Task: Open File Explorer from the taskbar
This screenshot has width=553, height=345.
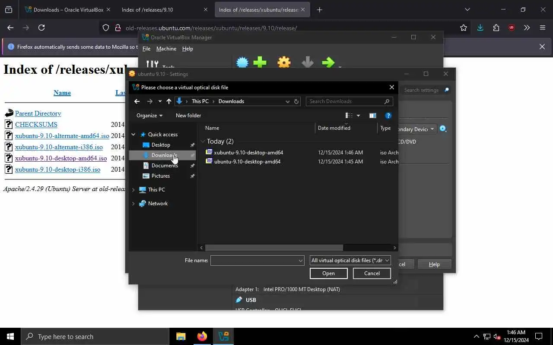Action: pos(181,336)
